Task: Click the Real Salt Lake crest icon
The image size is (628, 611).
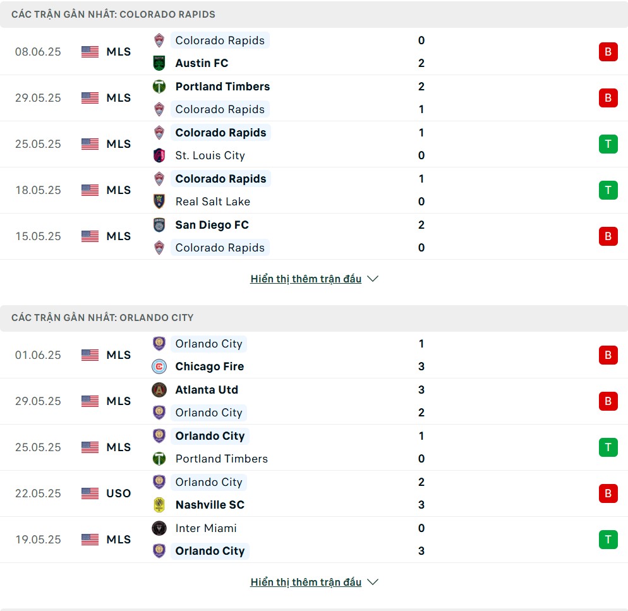Action: coord(159,202)
